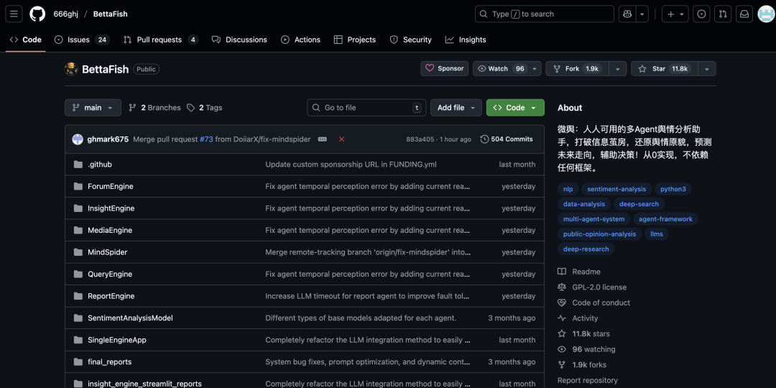Click the failed status X on latest commit
776x388 pixels.
[341, 139]
